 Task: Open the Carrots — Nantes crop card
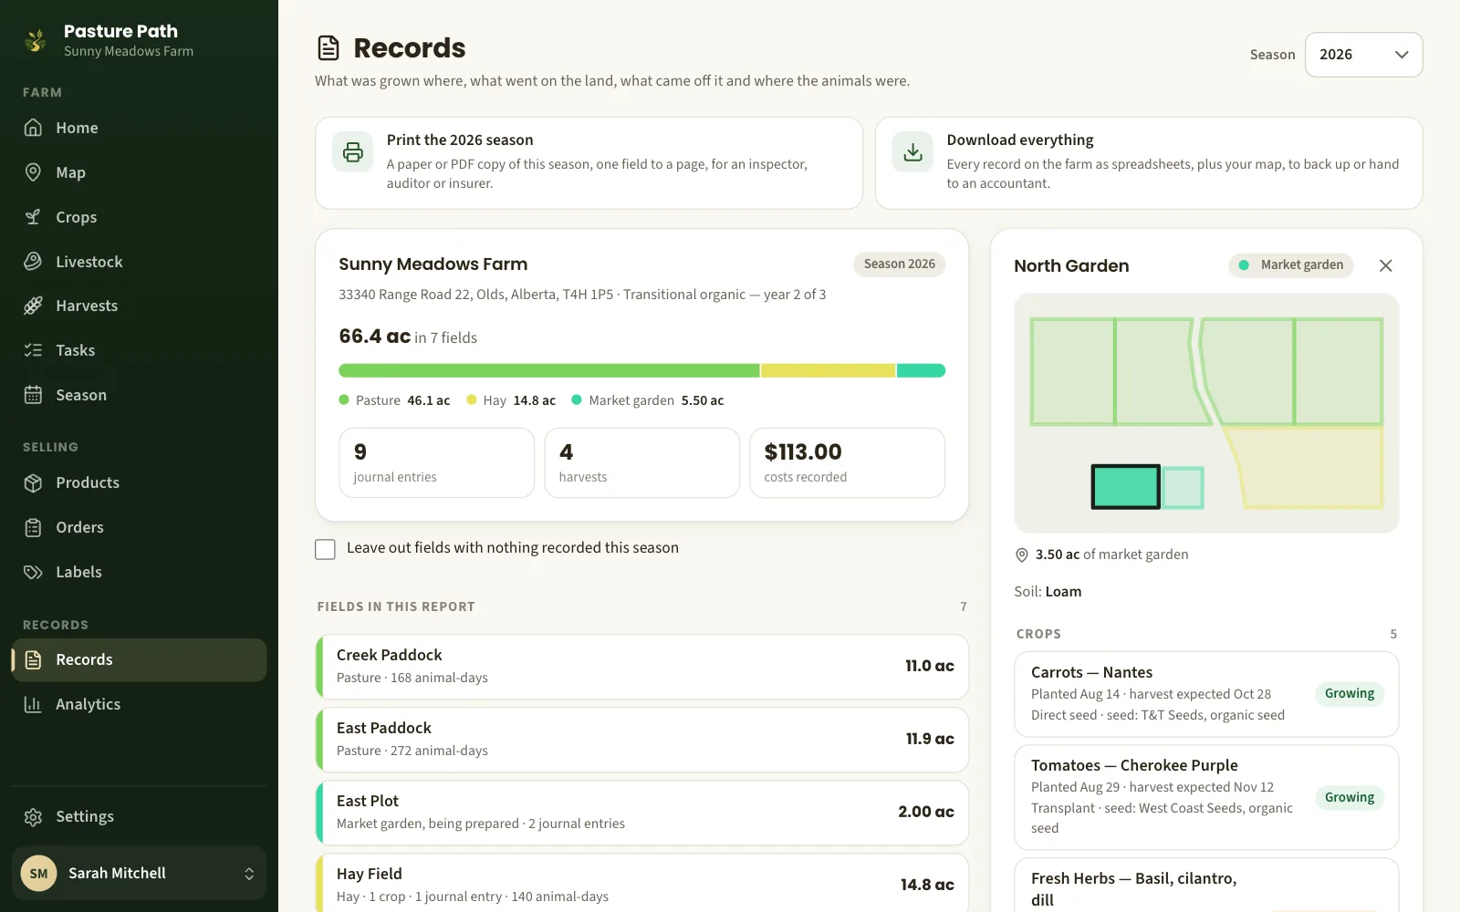[1206, 694]
